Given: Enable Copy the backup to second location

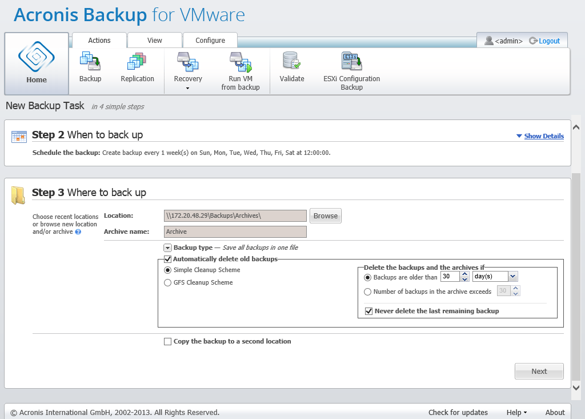Looking at the screenshot, I should (168, 341).
